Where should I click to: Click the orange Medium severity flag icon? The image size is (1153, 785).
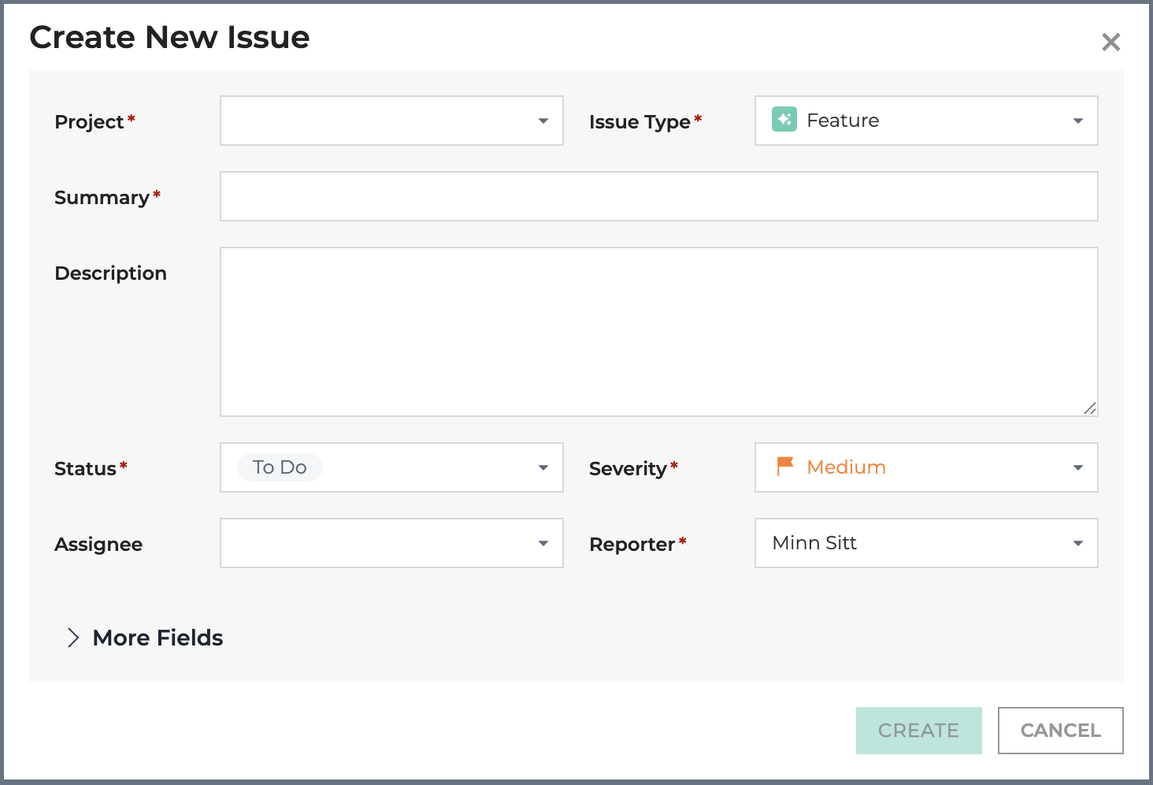pos(784,467)
